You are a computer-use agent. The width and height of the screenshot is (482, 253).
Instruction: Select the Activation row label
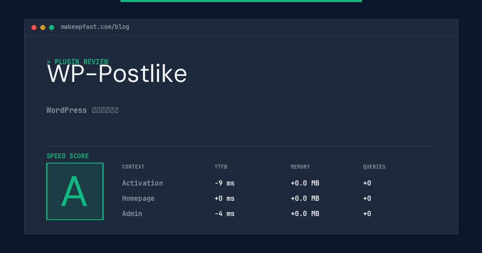point(143,183)
